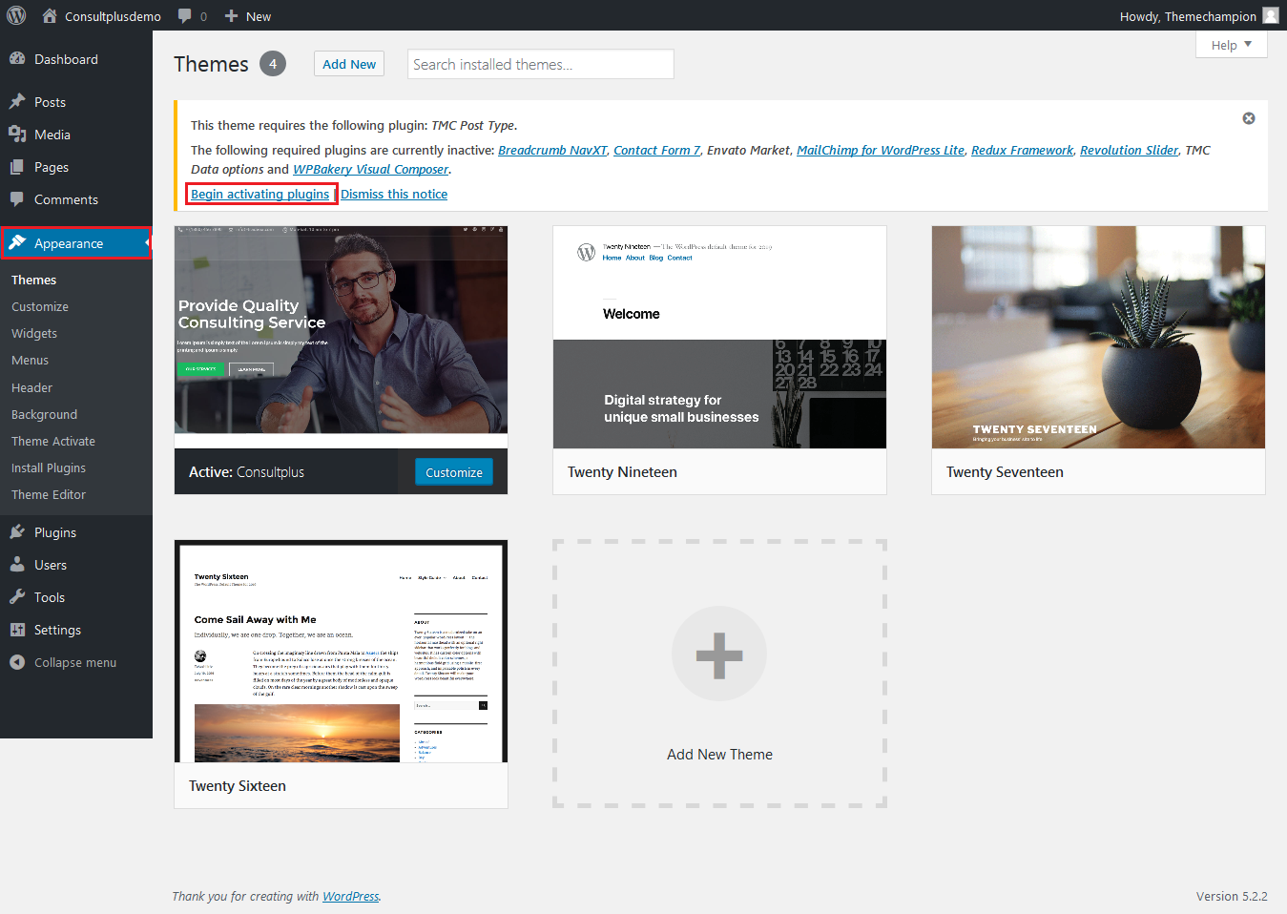1287x914 pixels.
Task: Open Settings via the sliders icon
Action: point(17,630)
